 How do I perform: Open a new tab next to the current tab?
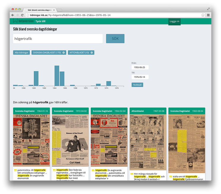[60, 10]
